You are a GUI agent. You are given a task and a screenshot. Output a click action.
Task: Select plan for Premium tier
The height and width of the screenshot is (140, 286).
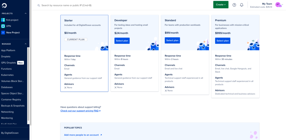point(223,41)
